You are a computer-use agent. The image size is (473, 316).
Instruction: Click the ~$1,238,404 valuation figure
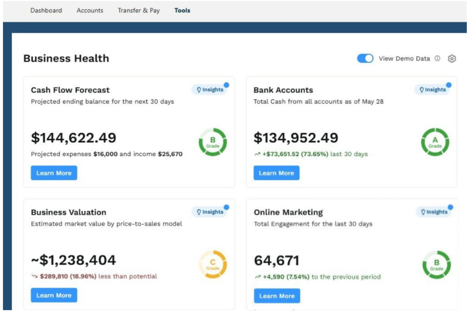pos(73,260)
